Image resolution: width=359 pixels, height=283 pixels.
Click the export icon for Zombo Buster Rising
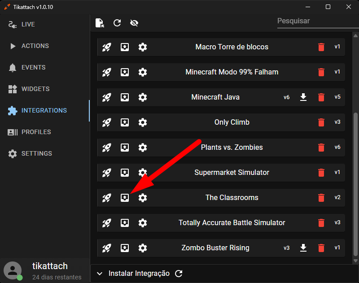[125, 248]
